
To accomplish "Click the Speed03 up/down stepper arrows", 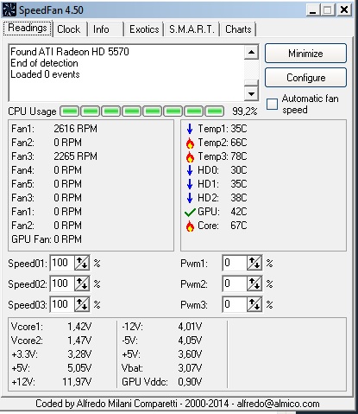I will [x=82, y=304].
